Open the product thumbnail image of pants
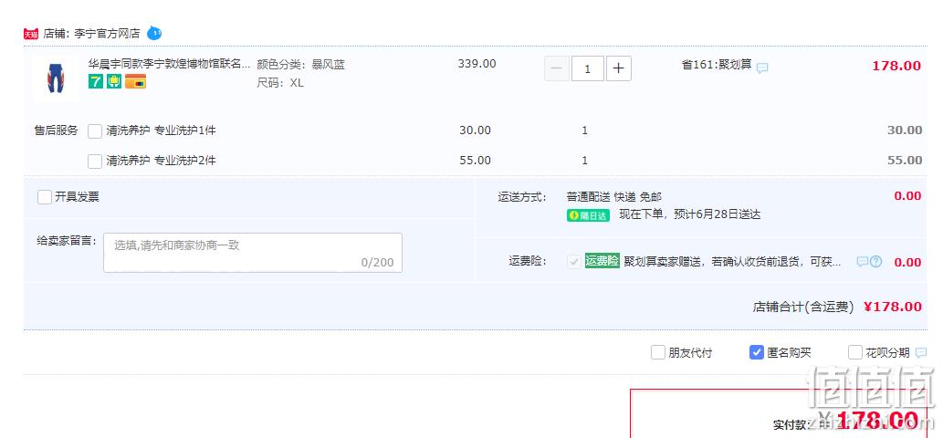The height and width of the screenshot is (438, 943). click(56, 78)
